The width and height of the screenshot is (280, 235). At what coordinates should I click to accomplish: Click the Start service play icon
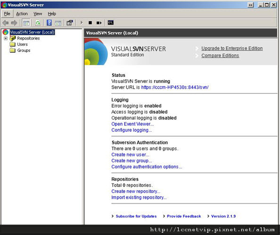[82, 23]
